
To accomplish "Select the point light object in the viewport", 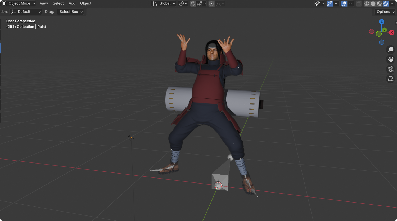I will (x=131, y=138).
